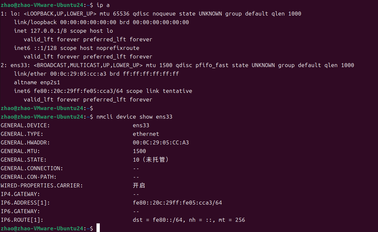Click the GENERAL.MTU value 1500
This screenshot has width=378, height=232.
139,151
